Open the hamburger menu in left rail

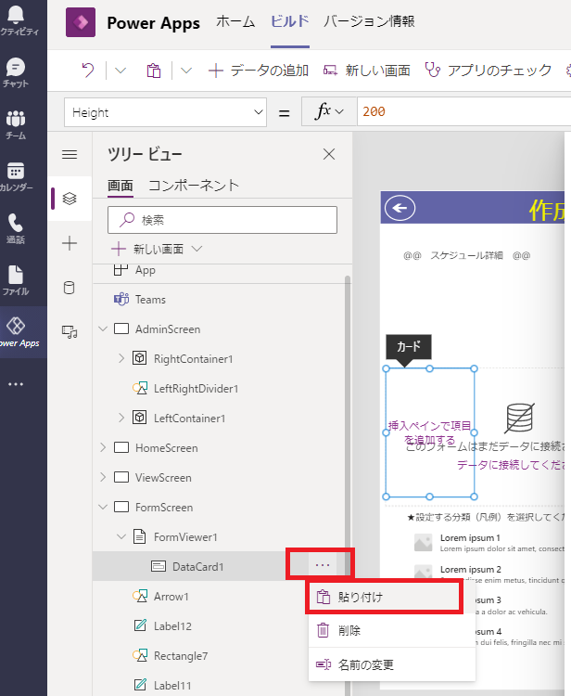click(70, 154)
